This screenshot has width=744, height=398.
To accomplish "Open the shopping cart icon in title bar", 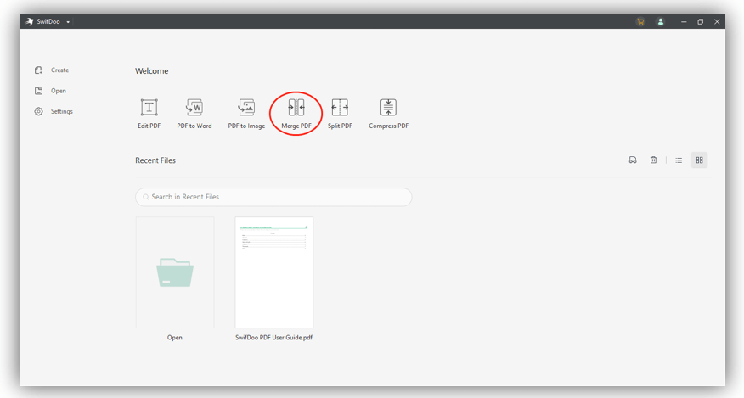I will point(640,22).
